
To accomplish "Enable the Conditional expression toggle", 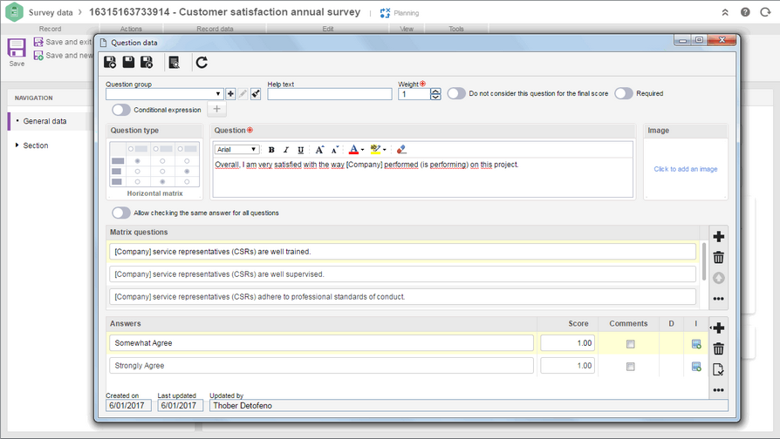I will click(121, 110).
